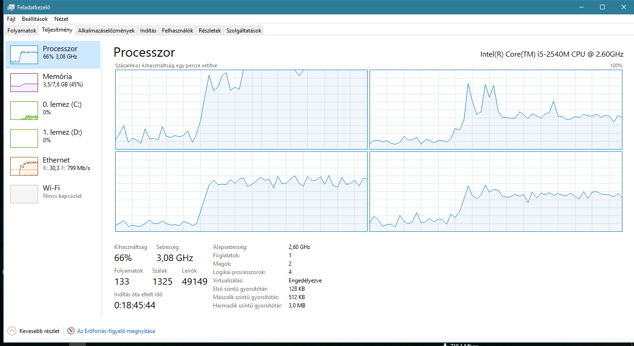634x346 pixels.
Task: Select Ethernet in the sidebar
Action: pos(53,166)
